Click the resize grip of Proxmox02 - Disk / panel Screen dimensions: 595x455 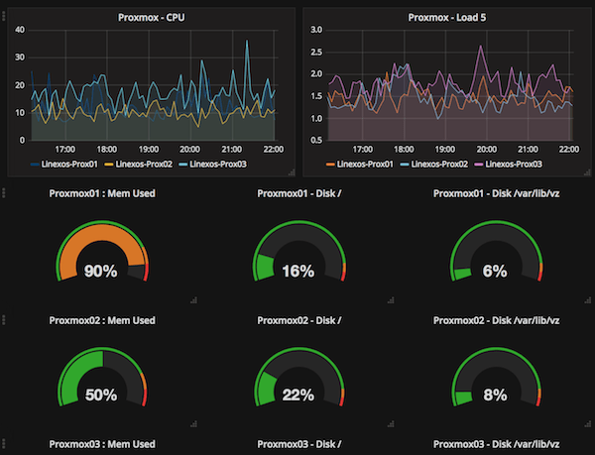391,424
